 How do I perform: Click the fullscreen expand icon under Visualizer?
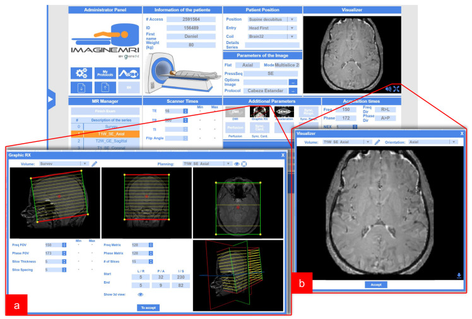pyautogui.click(x=396, y=89)
